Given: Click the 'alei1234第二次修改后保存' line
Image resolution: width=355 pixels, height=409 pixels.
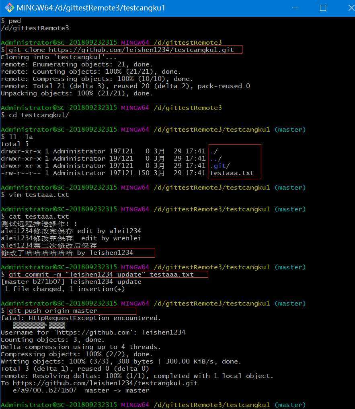Looking at the screenshot, I should 49,245.
